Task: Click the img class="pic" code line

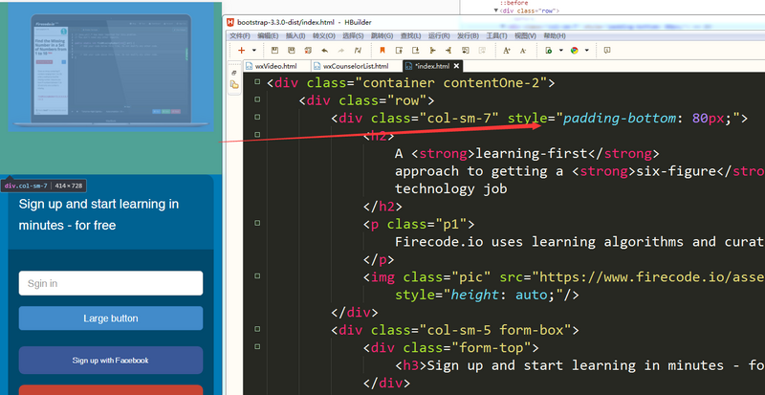Action: point(564,277)
